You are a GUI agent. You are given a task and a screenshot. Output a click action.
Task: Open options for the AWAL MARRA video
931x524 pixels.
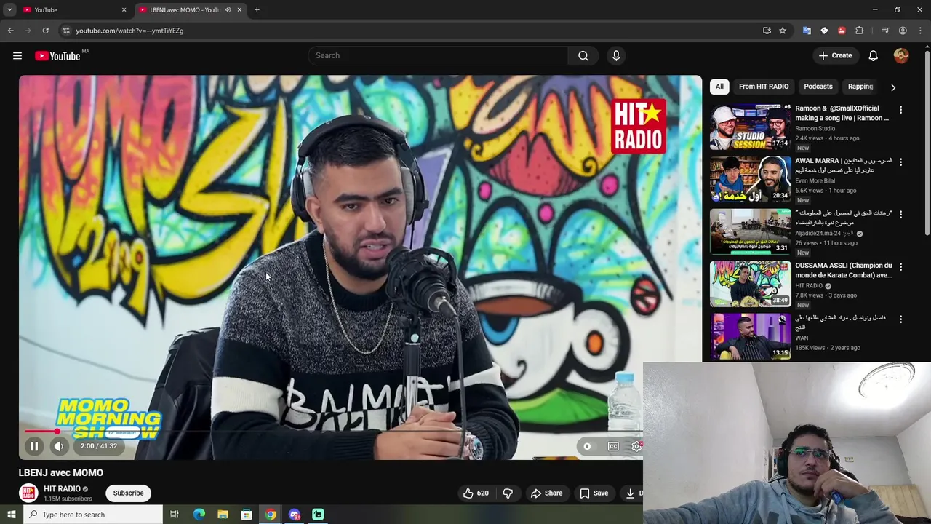click(900, 162)
